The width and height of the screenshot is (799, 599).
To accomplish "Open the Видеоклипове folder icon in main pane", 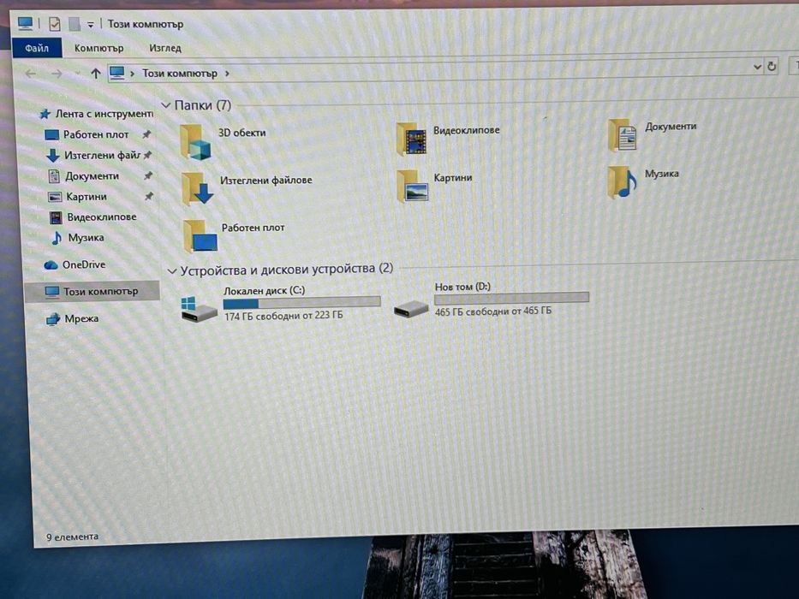I will click(412, 139).
